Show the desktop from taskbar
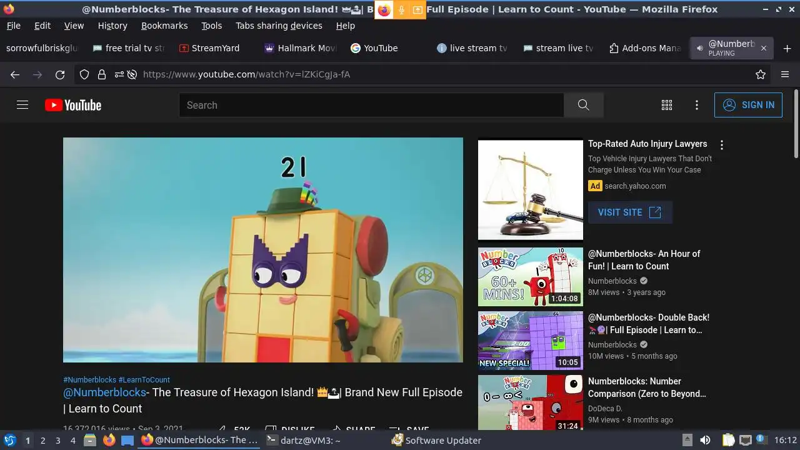Image resolution: width=800 pixels, height=450 pixels. coord(127,440)
